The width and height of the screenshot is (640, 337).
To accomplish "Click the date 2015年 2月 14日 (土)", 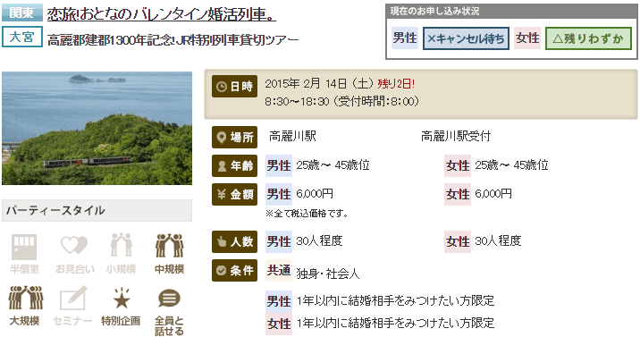I will [x=319, y=84].
